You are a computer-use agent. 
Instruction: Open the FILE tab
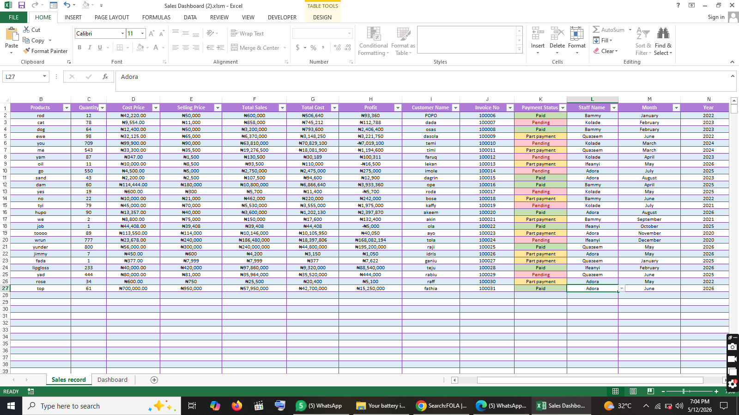point(14,18)
